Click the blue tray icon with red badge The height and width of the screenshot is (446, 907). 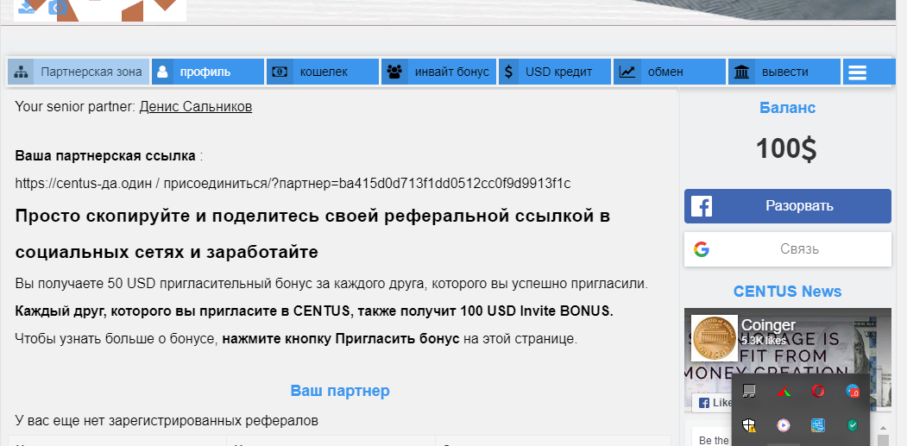point(853,392)
